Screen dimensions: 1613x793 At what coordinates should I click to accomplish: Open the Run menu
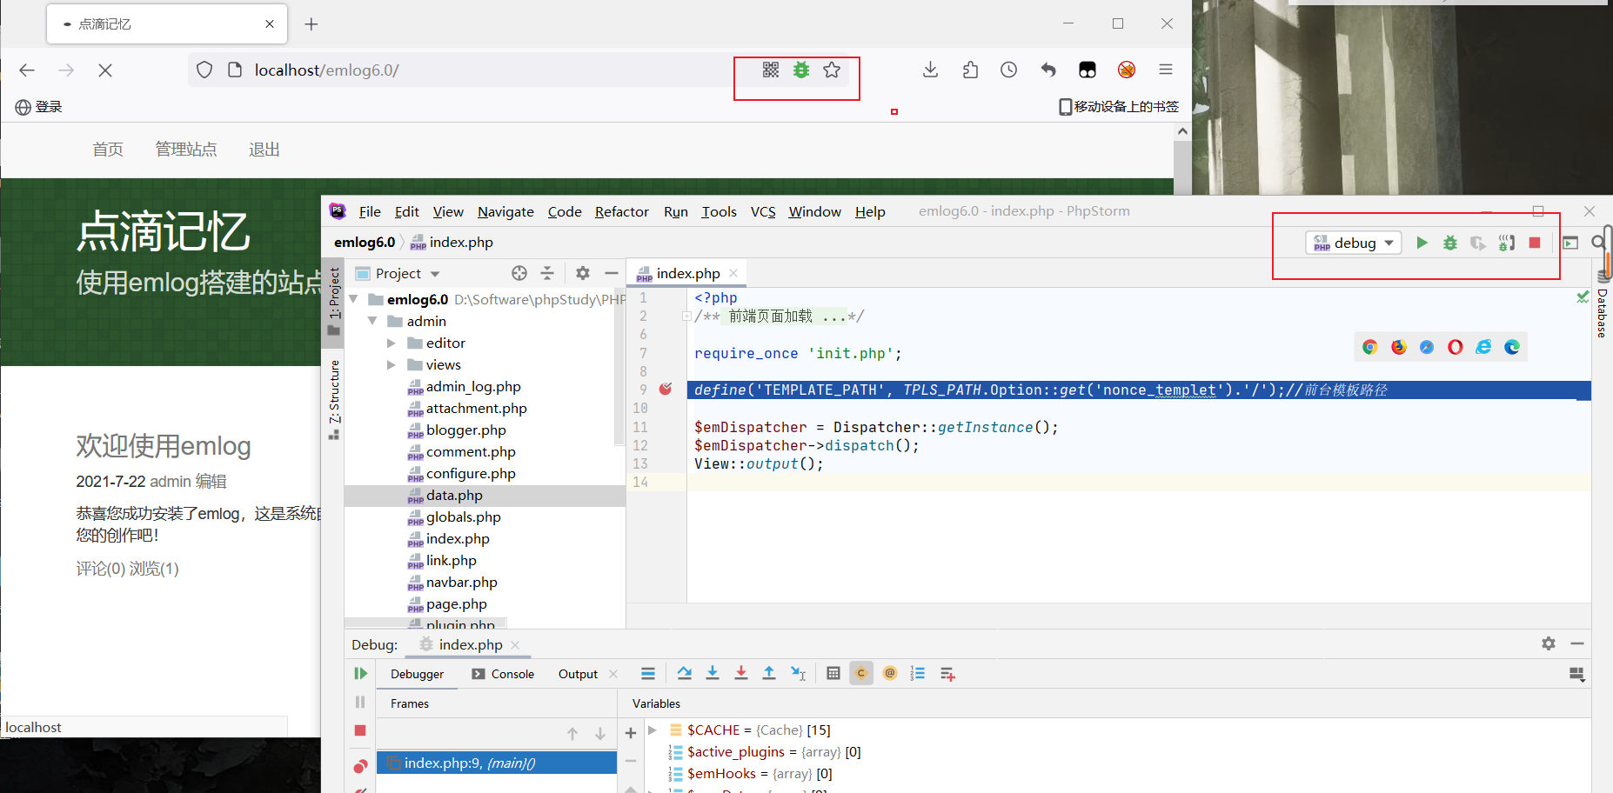[676, 211]
